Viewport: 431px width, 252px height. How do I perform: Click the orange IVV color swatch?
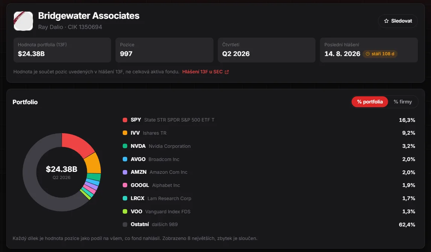[125, 133]
